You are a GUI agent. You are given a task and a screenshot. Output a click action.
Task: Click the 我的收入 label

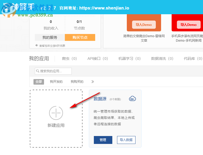(51, 28)
